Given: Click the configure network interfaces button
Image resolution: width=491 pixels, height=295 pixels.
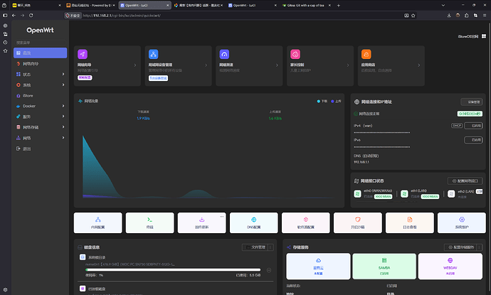Looking at the screenshot, I should 465,181.
